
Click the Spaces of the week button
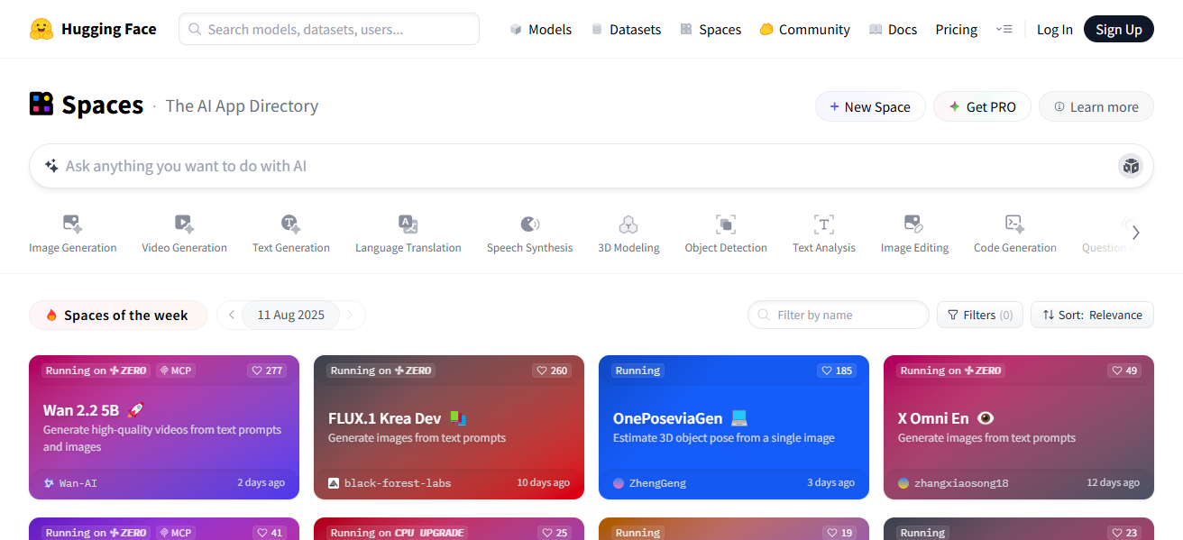tap(118, 315)
